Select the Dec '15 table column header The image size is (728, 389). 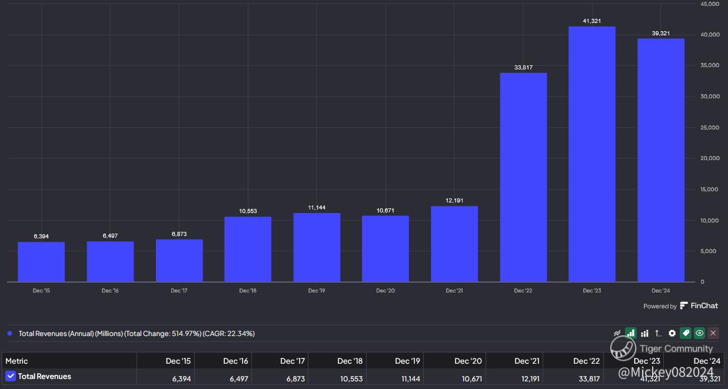point(178,361)
